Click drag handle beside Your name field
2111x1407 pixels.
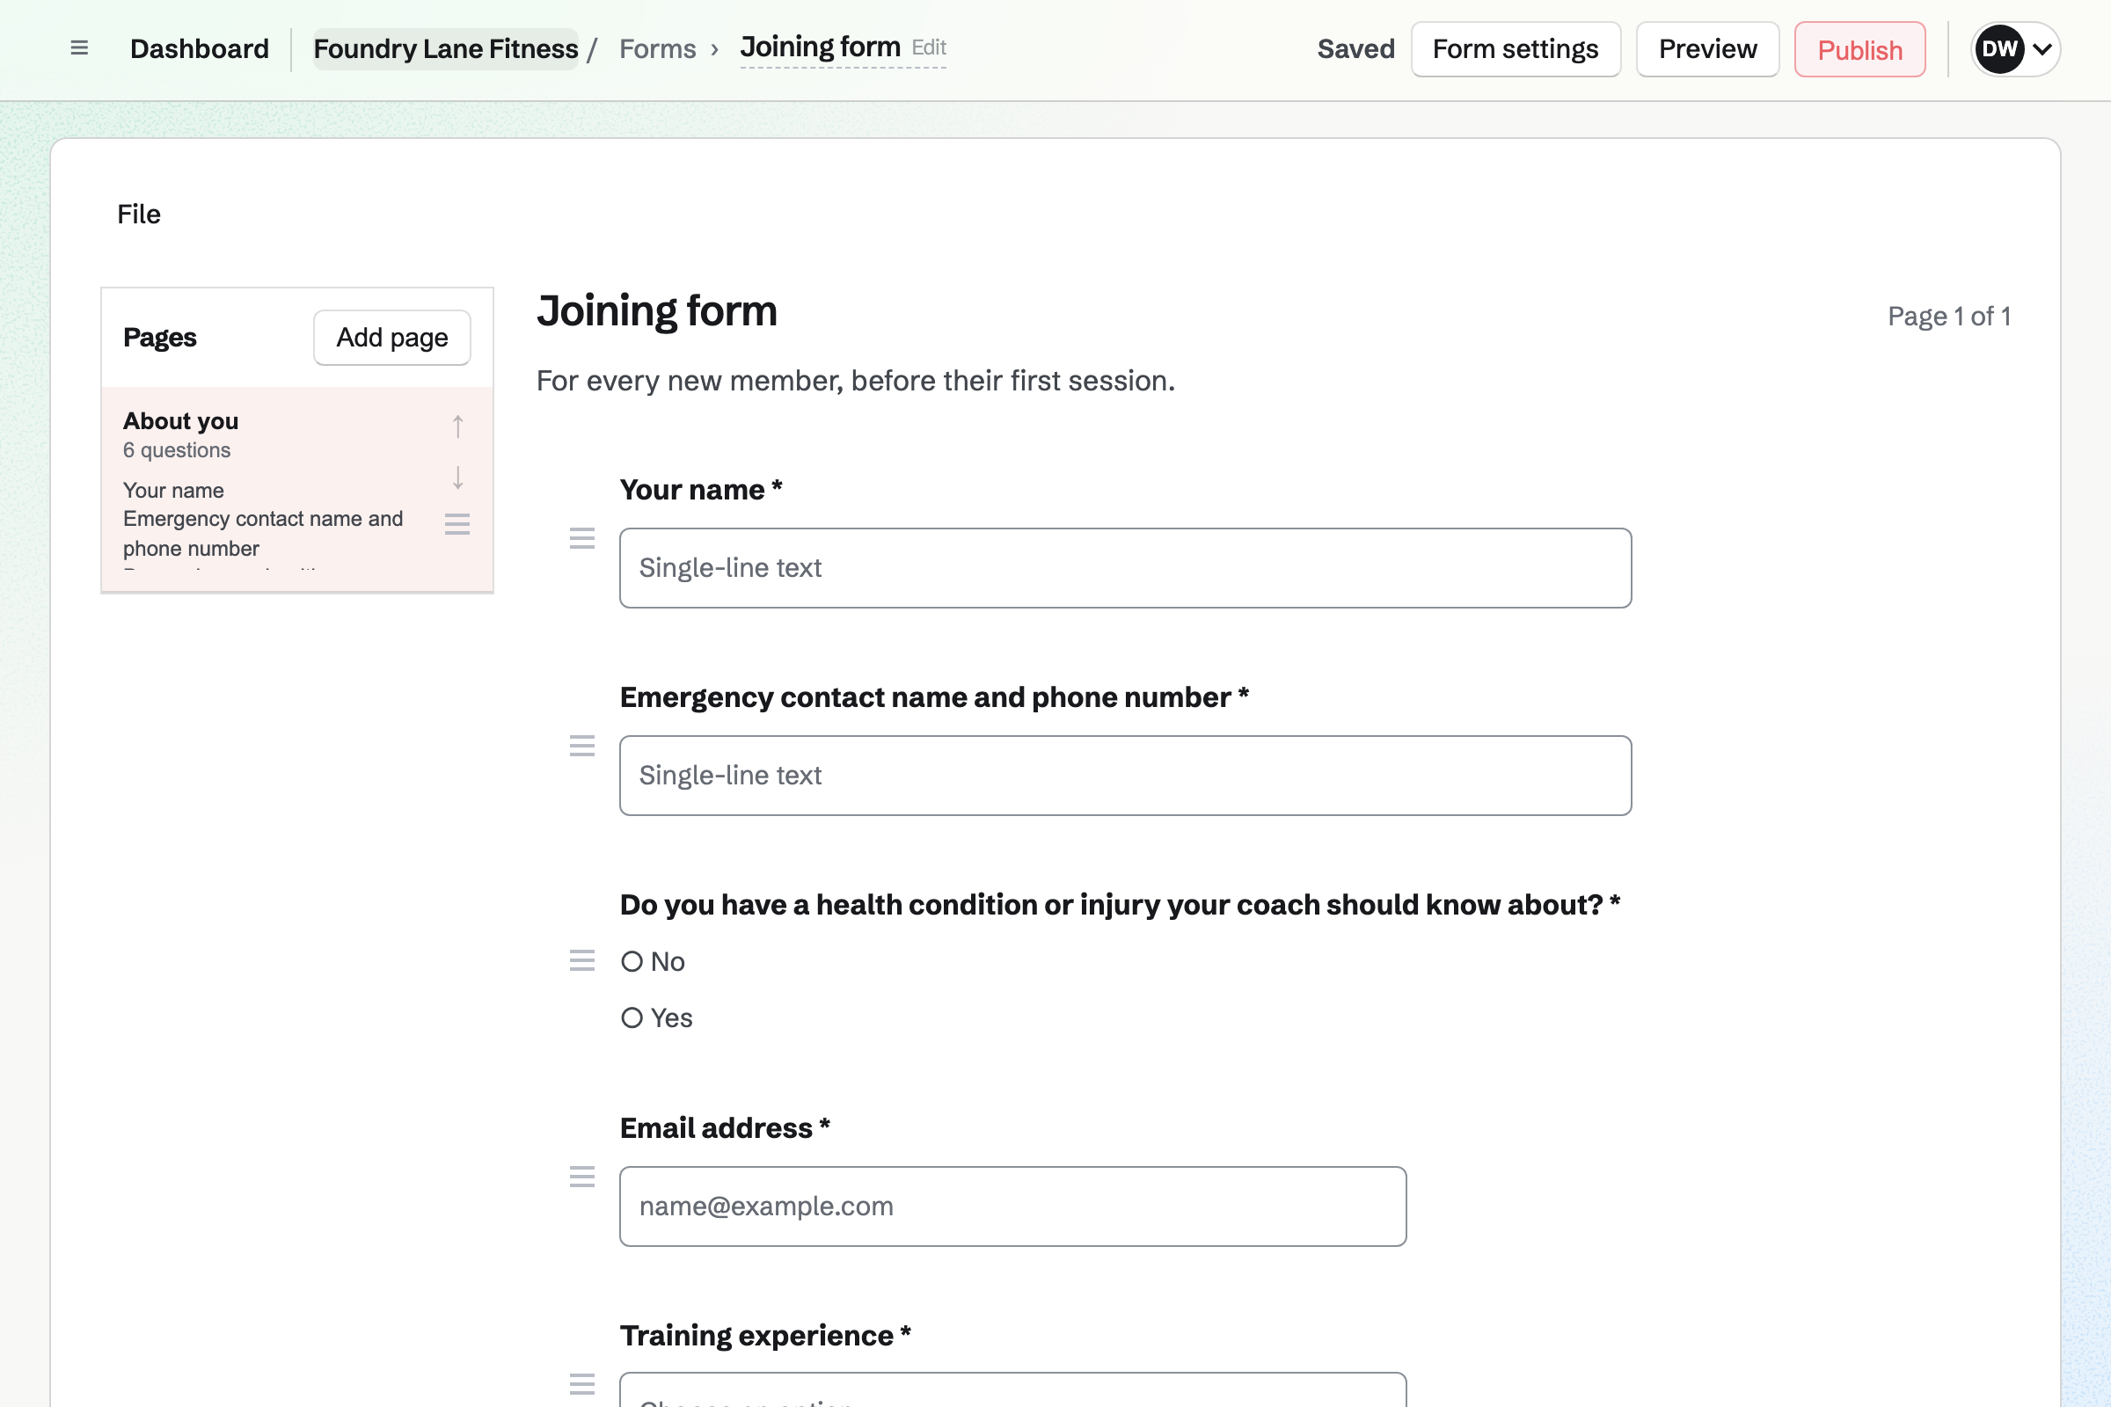tap(582, 538)
